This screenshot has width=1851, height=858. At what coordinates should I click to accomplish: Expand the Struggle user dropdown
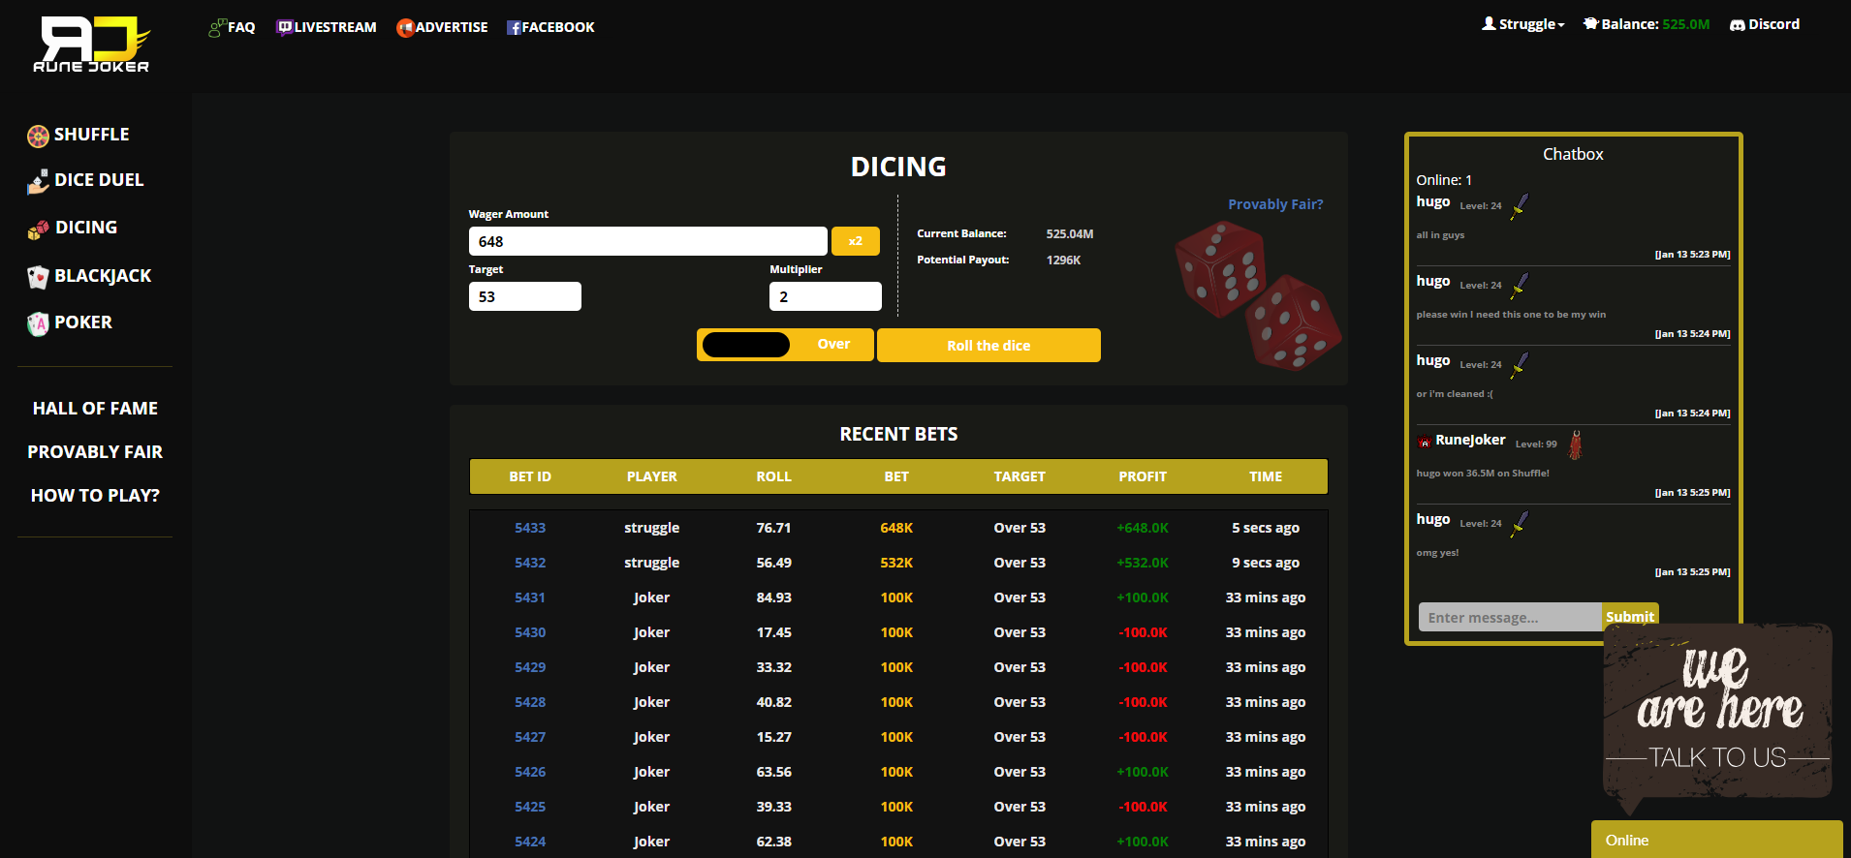point(1523,24)
